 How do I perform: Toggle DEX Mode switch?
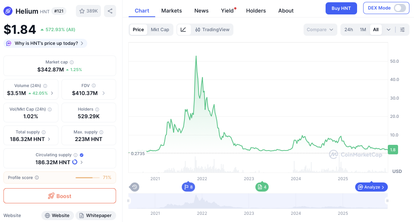point(400,8)
